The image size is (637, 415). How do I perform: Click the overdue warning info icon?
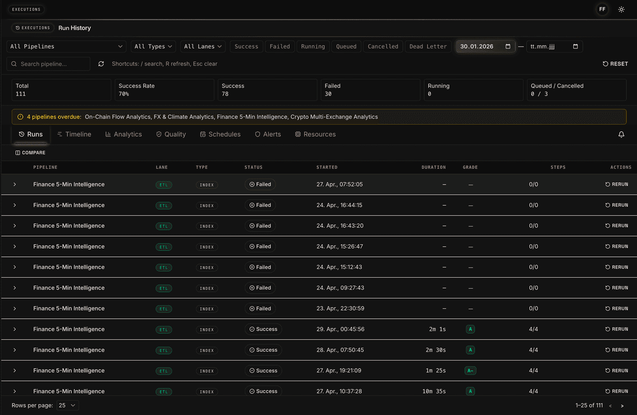[x=20, y=117]
